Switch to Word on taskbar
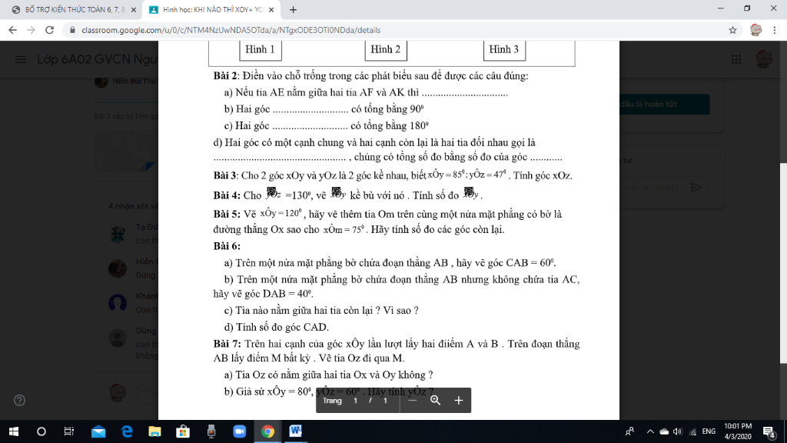 pos(296,431)
